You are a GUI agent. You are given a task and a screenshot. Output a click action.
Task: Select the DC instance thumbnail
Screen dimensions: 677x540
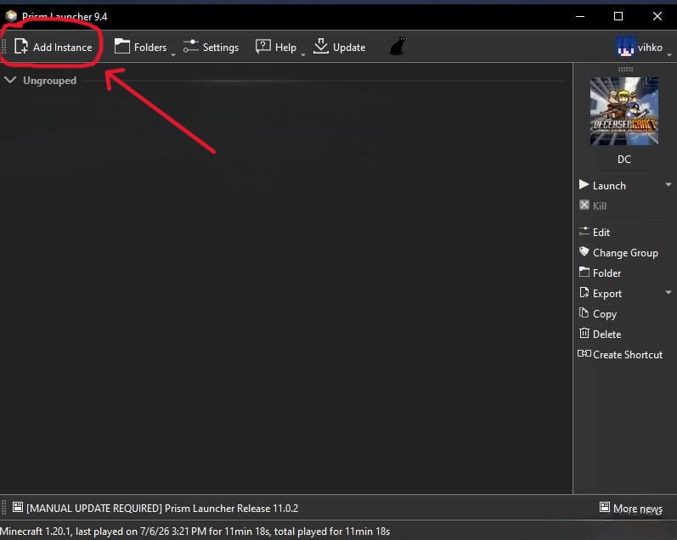(x=623, y=111)
